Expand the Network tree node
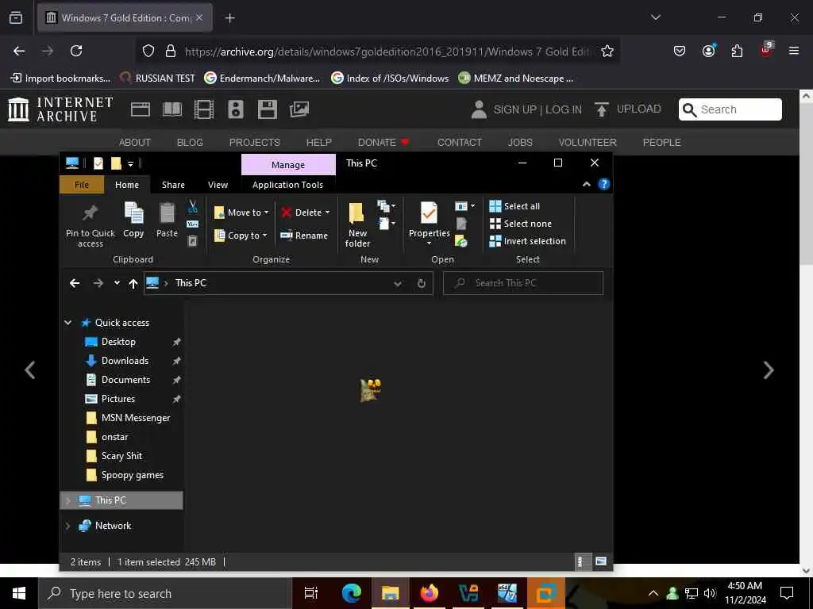 [68, 526]
